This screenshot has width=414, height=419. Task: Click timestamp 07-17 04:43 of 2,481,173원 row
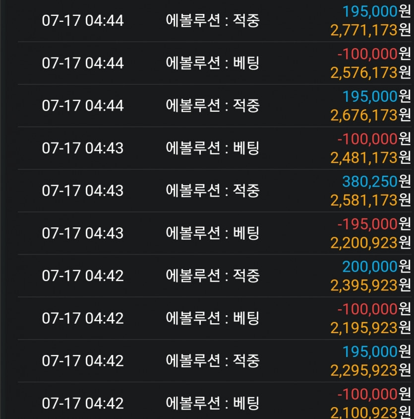click(x=83, y=148)
